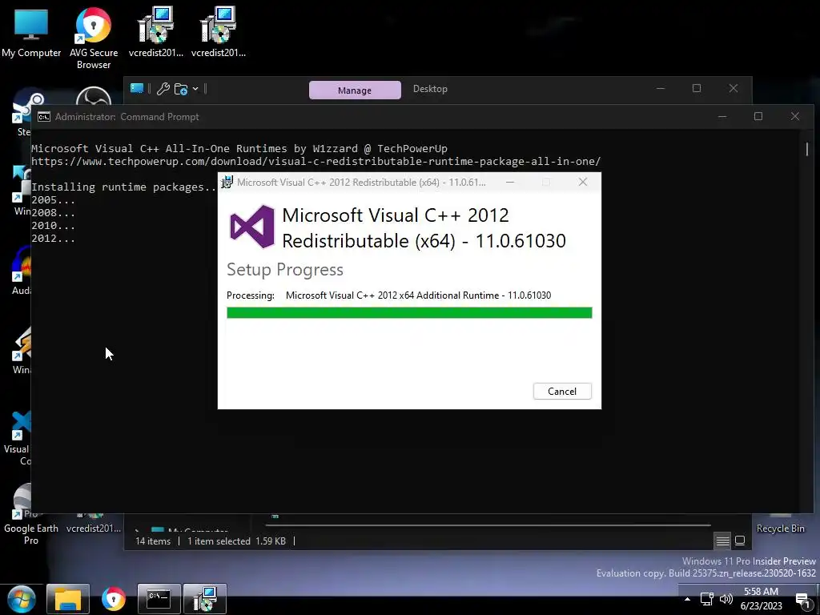Select the Recycle Bin desktop icon
The image size is (820, 615).
pos(780,525)
